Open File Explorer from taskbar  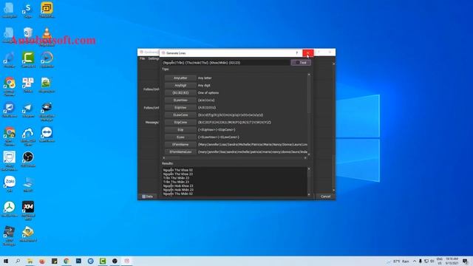30,261
